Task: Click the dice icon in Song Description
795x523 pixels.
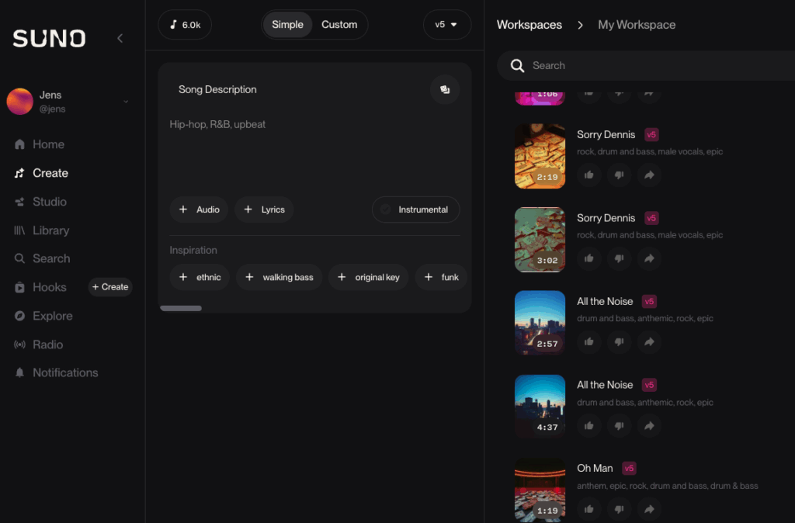Action: (445, 89)
